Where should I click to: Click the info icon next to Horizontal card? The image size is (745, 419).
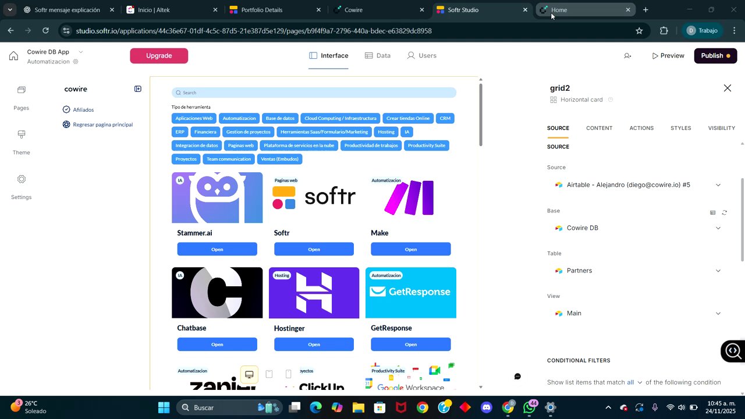tap(611, 100)
